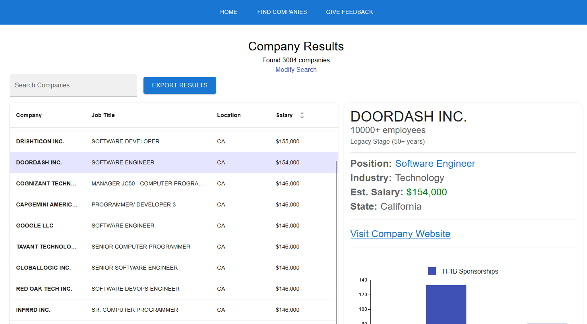This screenshot has height=324, width=587.
Task: Click the Software Engineer position link
Action: 435,164
